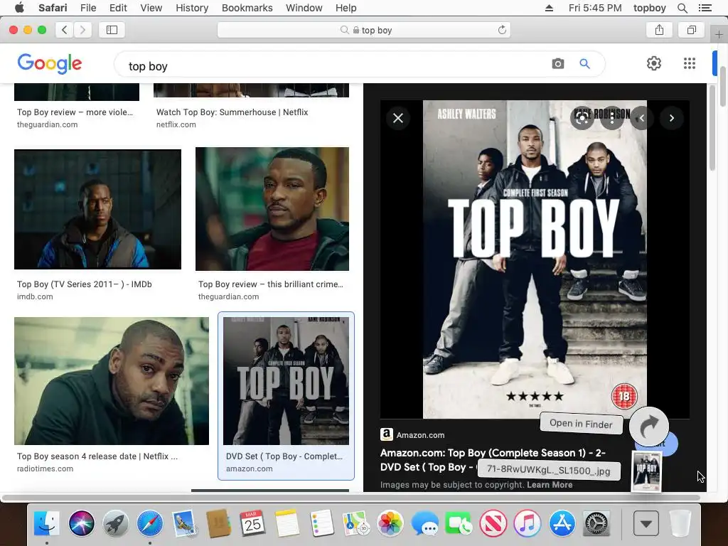This screenshot has height=546, width=728.
Task: Click the blue magnifier search button
Action: pos(584,63)
